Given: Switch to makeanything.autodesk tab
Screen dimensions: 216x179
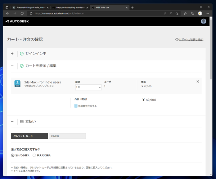Looking at the screenshot, I should point(70,8).
